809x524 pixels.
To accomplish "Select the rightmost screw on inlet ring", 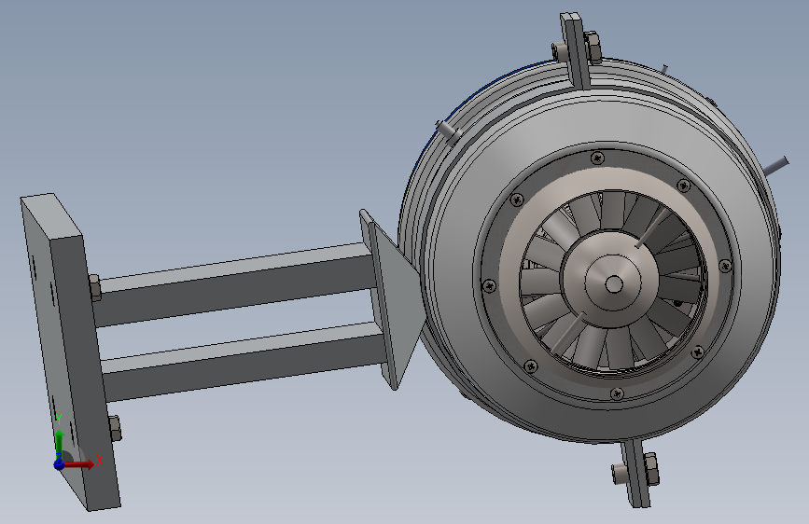I will tap(725, 266).
